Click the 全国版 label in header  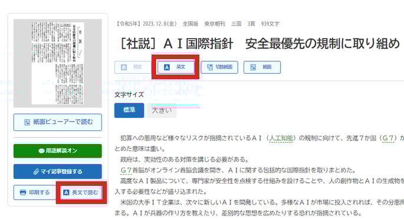point(190,24)
